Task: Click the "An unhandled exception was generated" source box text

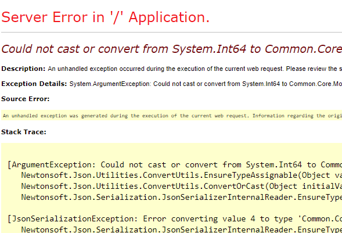Action: [172, 116]
